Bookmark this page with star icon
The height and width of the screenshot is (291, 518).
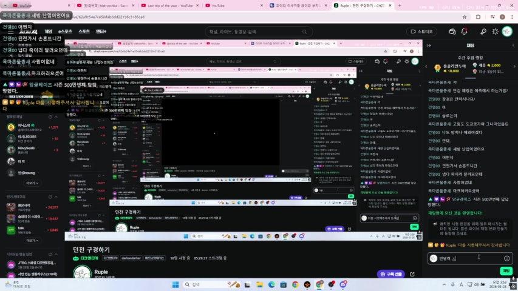click(x=465, y=17)
